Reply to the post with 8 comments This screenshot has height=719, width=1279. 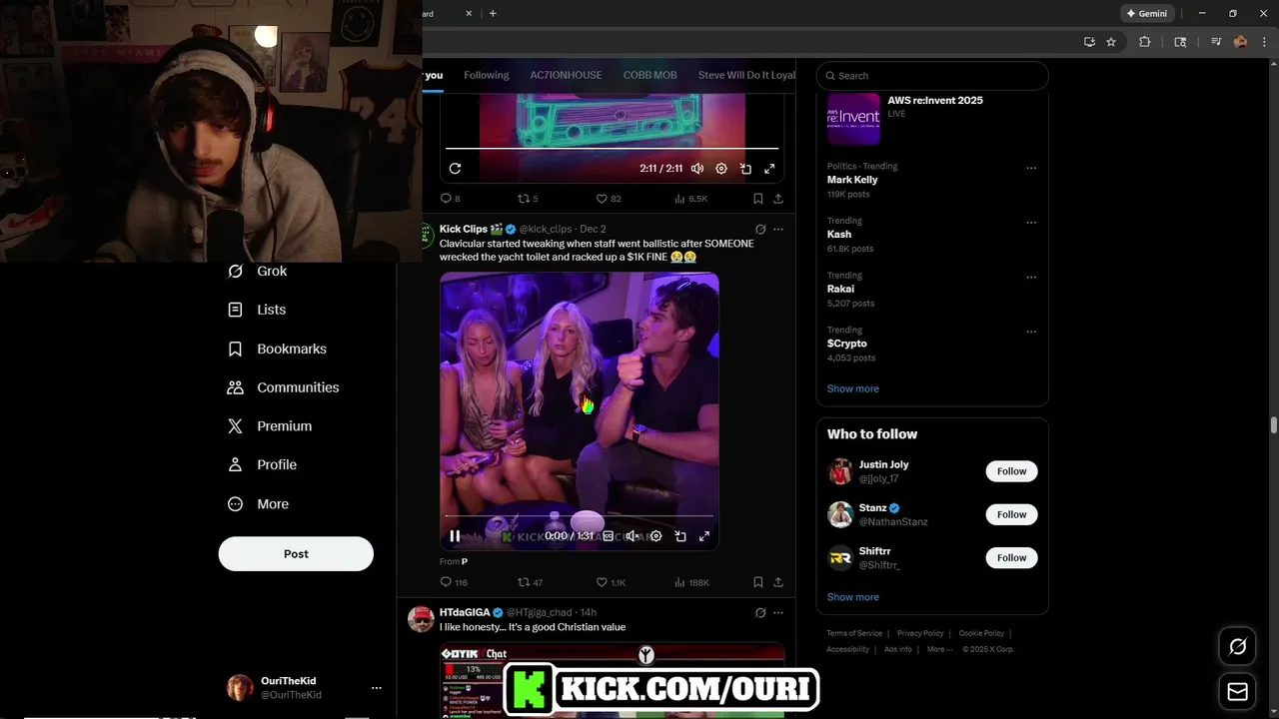(450, 199)
